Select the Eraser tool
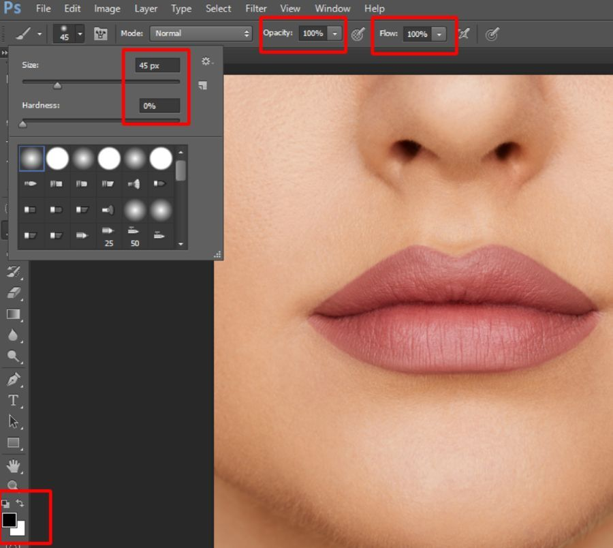 [x=15, y=292]
